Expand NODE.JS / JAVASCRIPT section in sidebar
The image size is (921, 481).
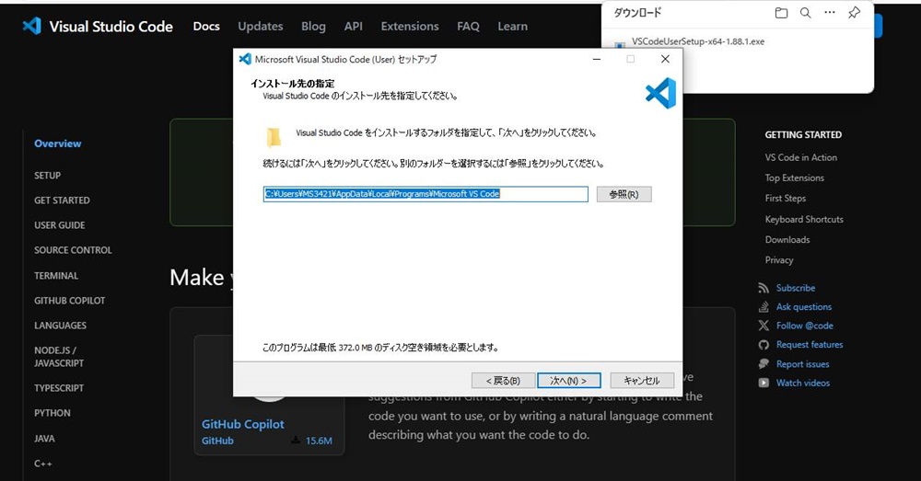(x=59, y=357)
